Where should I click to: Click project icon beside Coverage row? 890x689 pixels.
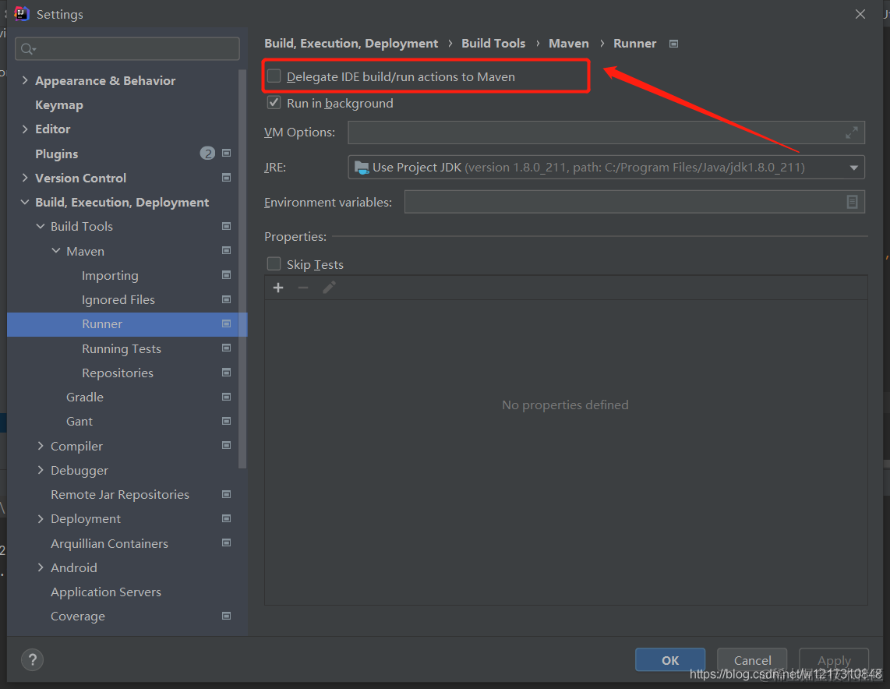point(227,616)
